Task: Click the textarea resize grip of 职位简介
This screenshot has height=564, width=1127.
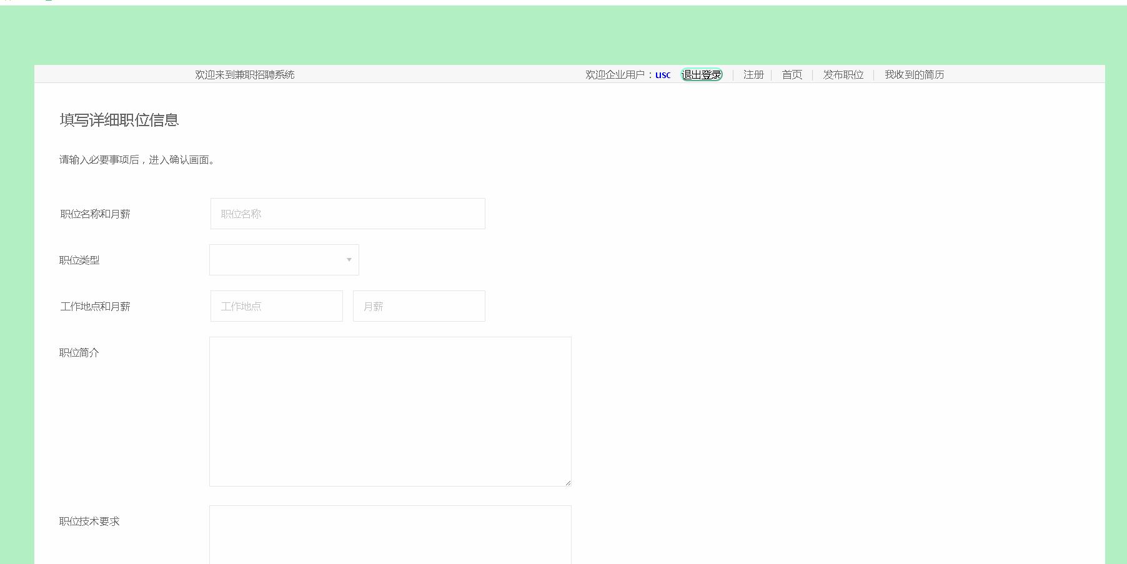Action: (x=568, y=483)
